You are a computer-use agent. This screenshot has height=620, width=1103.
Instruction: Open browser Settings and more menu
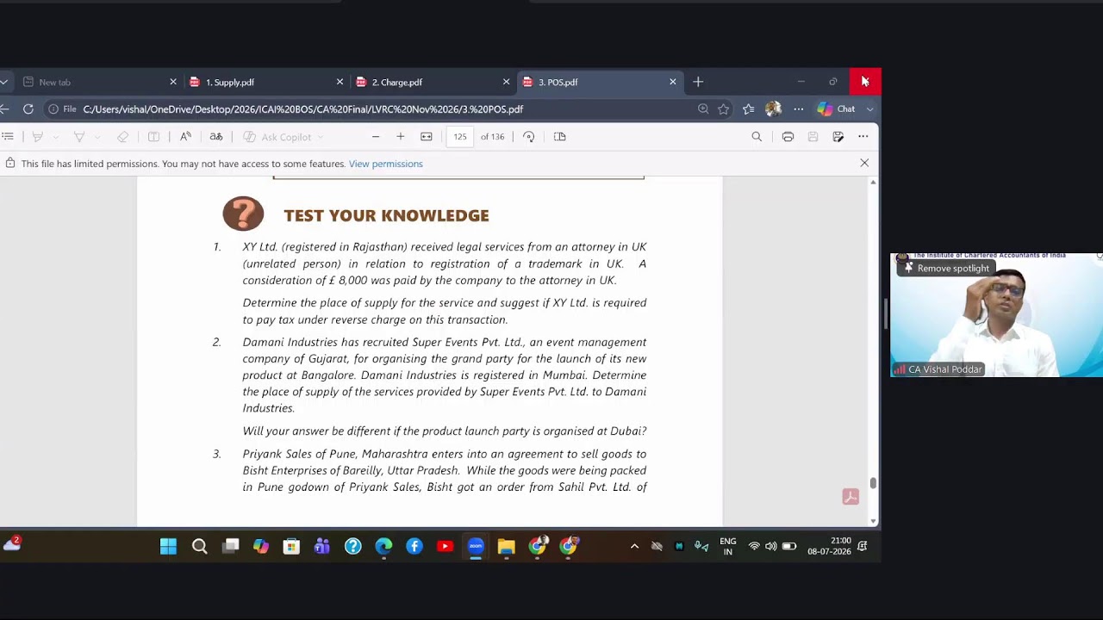(799, 109)
